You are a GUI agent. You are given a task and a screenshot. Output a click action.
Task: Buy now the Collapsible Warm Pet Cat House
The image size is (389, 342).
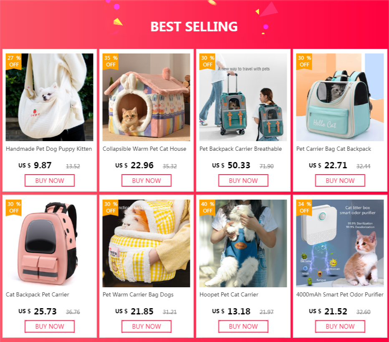pos(147,180)
